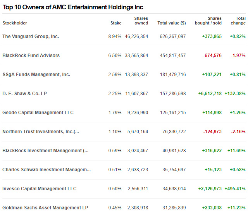Select +6,612,718 shares bought value
Image resolution: width=248 pixels, height=214 pixels.
click(210, 94)
